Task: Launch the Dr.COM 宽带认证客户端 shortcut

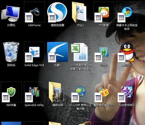Action: tap(81, 92)
